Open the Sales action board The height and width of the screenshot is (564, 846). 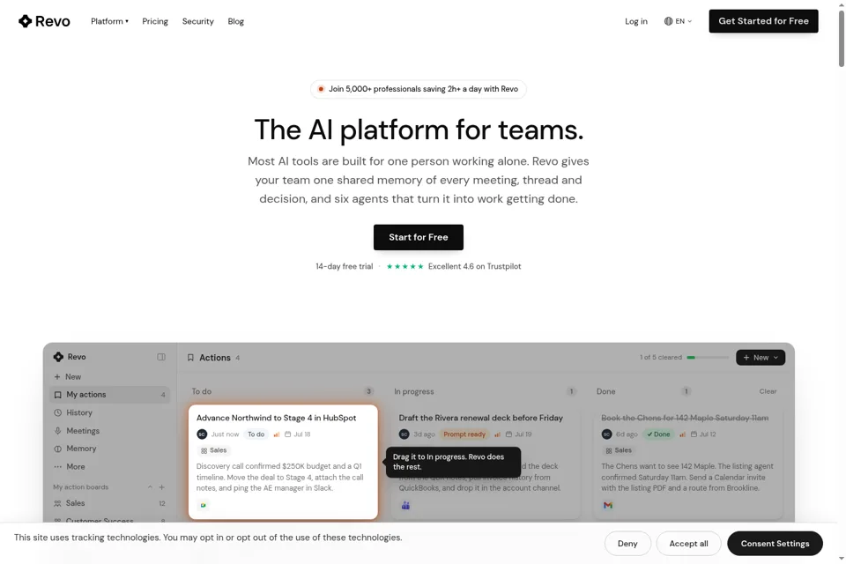[109, 503]
